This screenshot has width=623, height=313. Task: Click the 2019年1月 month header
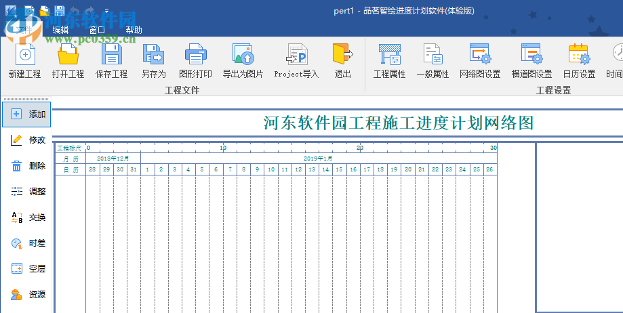pyautogui.click(x=319, y=159)
